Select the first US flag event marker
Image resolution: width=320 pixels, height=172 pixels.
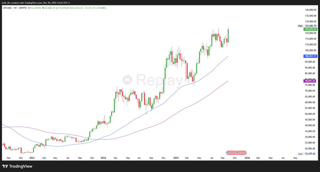pyautogui.click(x=228, y=153)
